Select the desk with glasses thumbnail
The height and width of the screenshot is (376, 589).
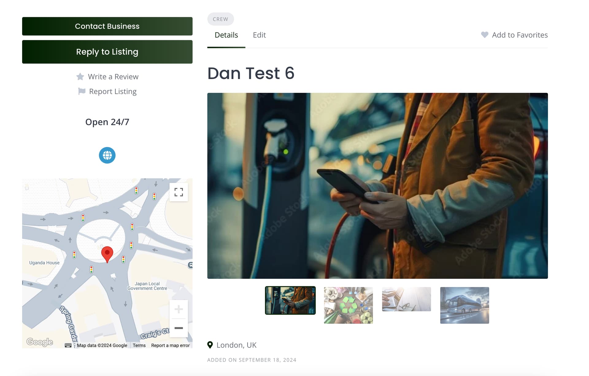point(406,299)
